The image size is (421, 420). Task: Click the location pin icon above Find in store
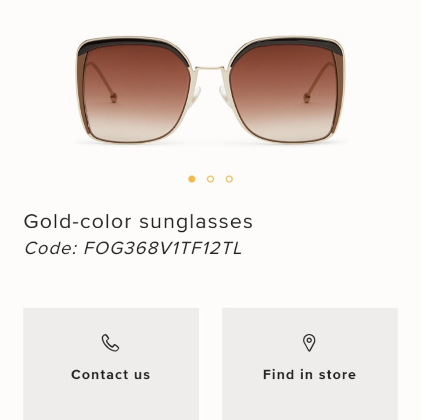click(309, 342)
